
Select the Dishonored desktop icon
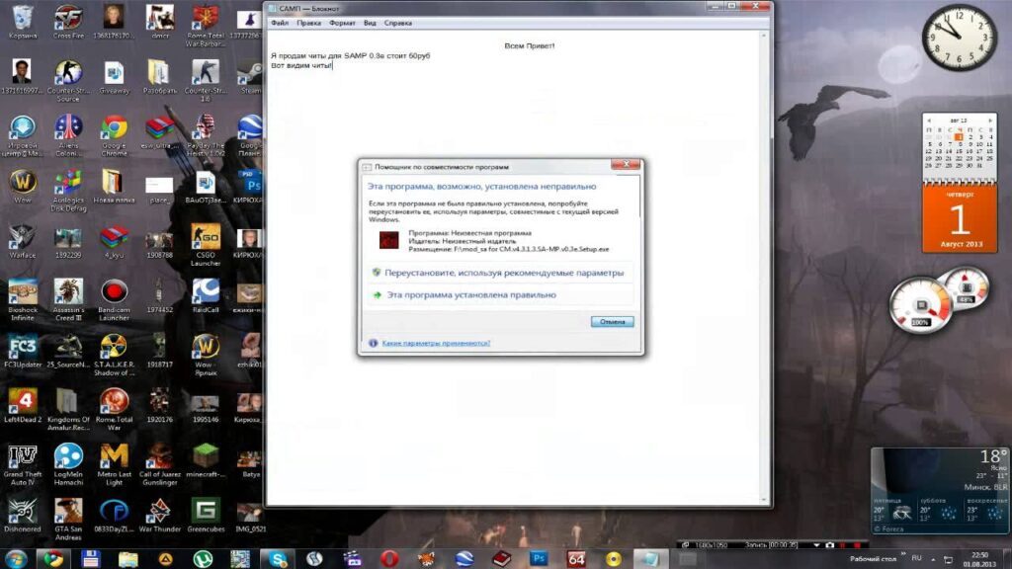coord(23,516)
